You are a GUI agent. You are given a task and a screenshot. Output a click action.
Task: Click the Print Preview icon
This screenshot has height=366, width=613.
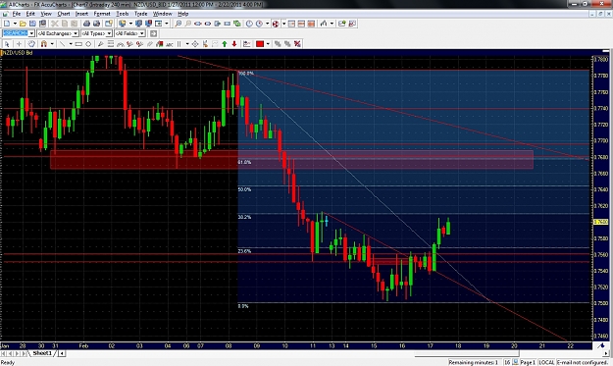[96, 24]
